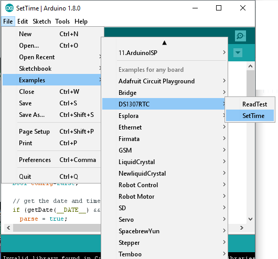Open the SetTime example sketch

[x=250, y=115]
